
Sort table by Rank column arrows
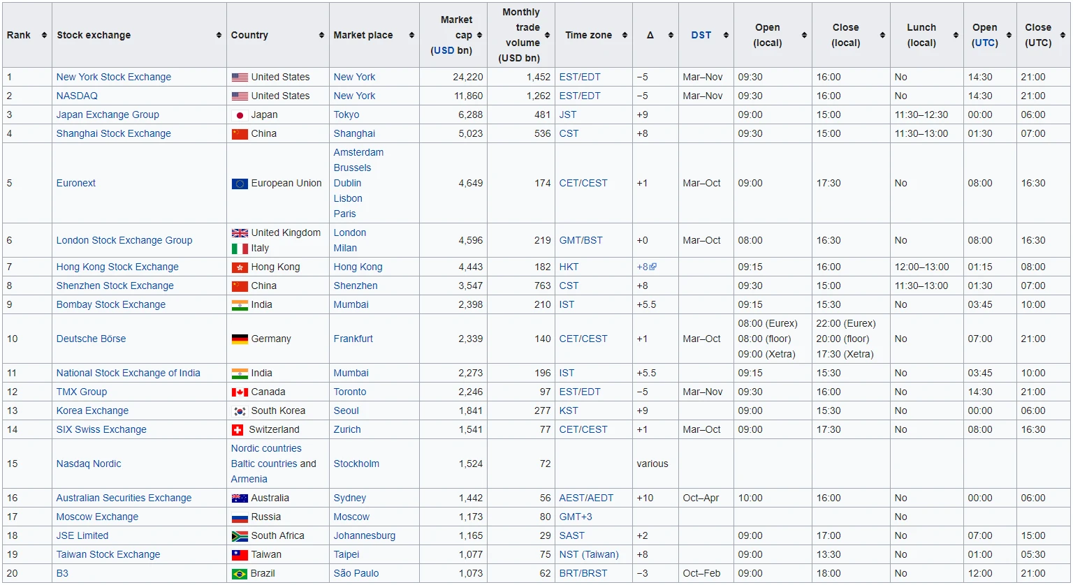[x=44, y=35]
